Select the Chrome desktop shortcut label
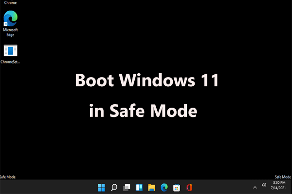 click(10, 2)
